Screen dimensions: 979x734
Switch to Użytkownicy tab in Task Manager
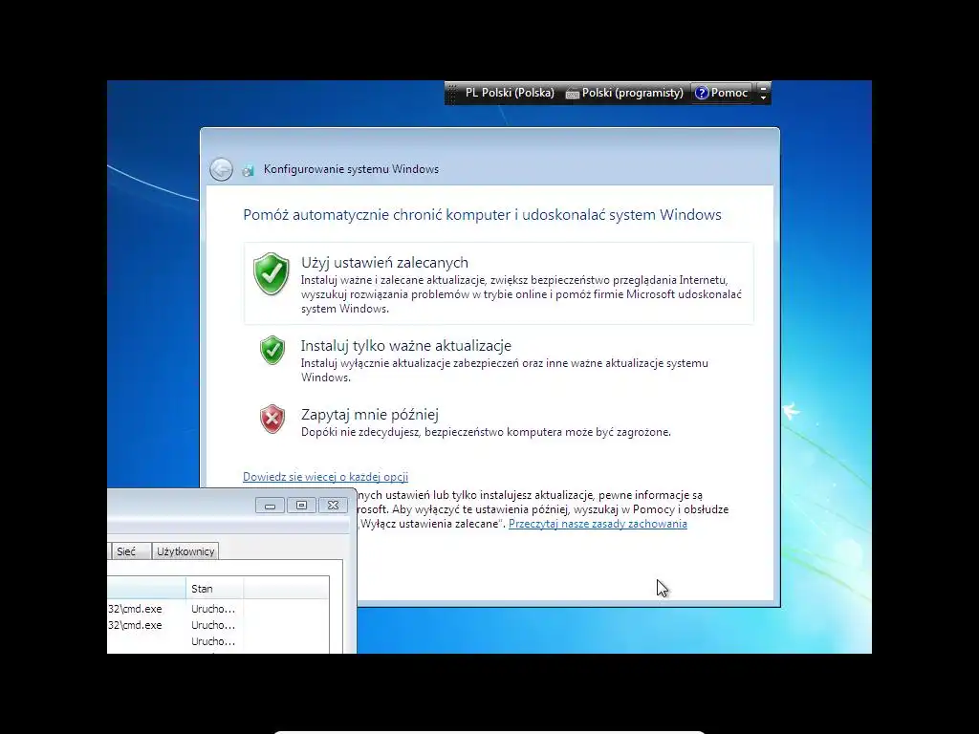pos(185,551)
